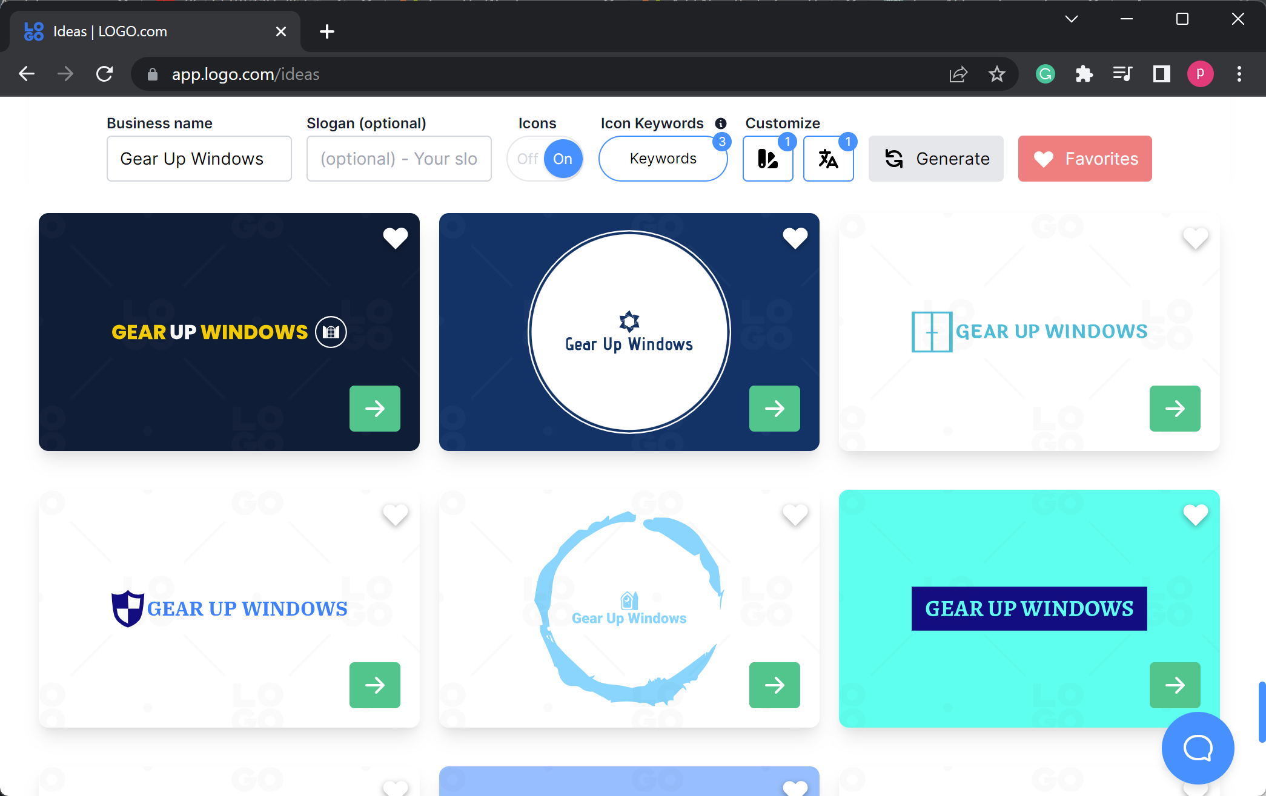View site security lock info
Image resolution: width=1266 pixels, height=796 pixels.
pyautogui.click(x=153, y=74)
